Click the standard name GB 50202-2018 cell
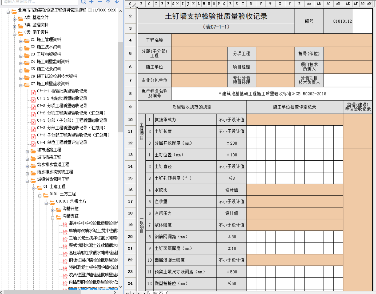This screenshot has width=376, height=294. point(272,94)
